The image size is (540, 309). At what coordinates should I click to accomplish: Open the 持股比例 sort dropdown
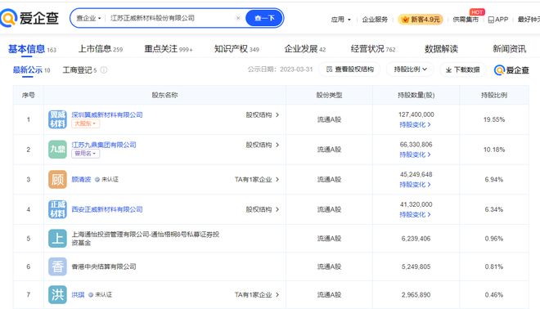click(410, 69)
